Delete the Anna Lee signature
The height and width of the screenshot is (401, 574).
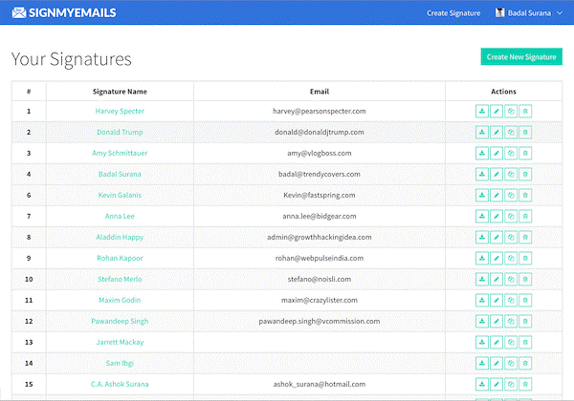point(525,216)
